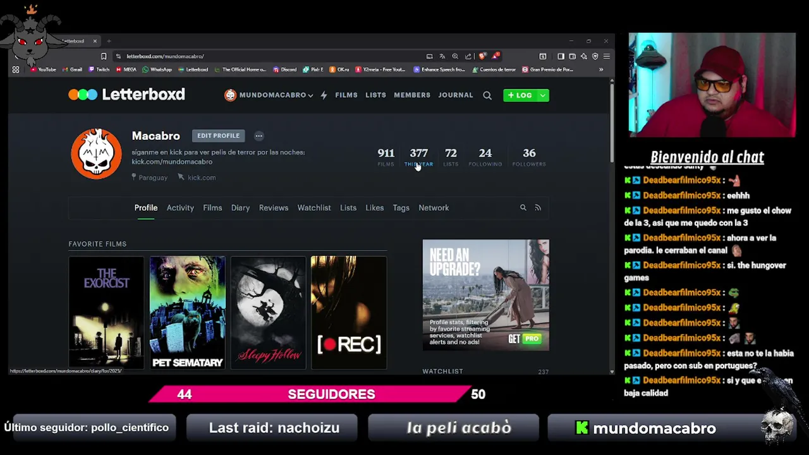
Task: Open the Letterboxd bookmark
Action: pyautogui.click(x=193, y=70)
